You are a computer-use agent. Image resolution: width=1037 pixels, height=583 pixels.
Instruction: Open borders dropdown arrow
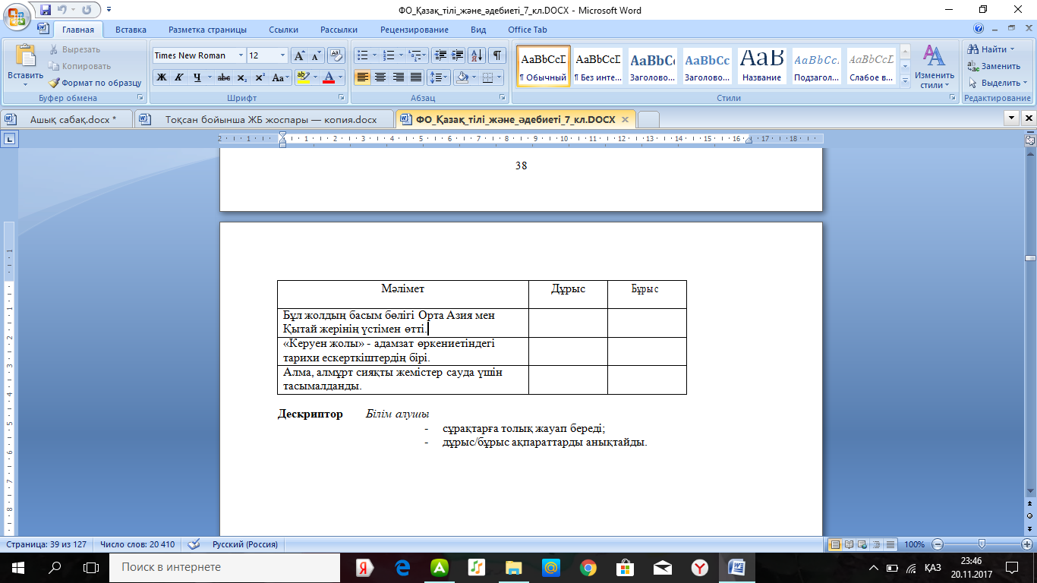499,77
